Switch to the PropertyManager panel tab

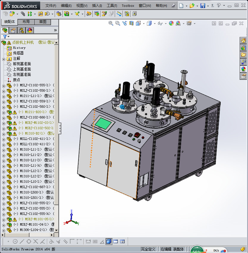[13, 30]
